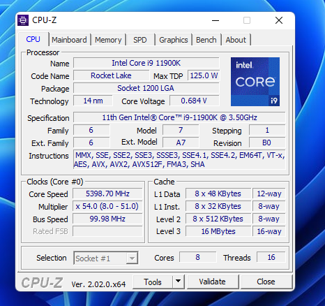Click the L1 Data '12-way' associativity
Image resolution: width=325 pixels, height=306 pixels.
coord(269,194)
